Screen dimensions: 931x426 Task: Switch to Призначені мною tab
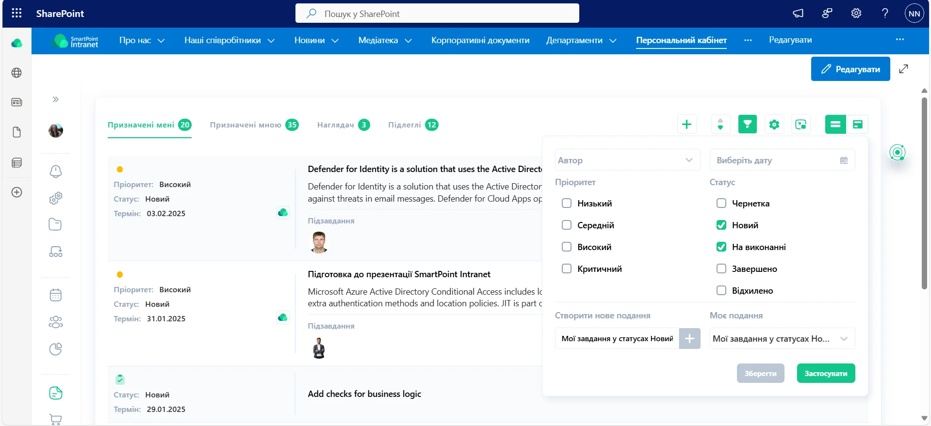tap(254, 125)
